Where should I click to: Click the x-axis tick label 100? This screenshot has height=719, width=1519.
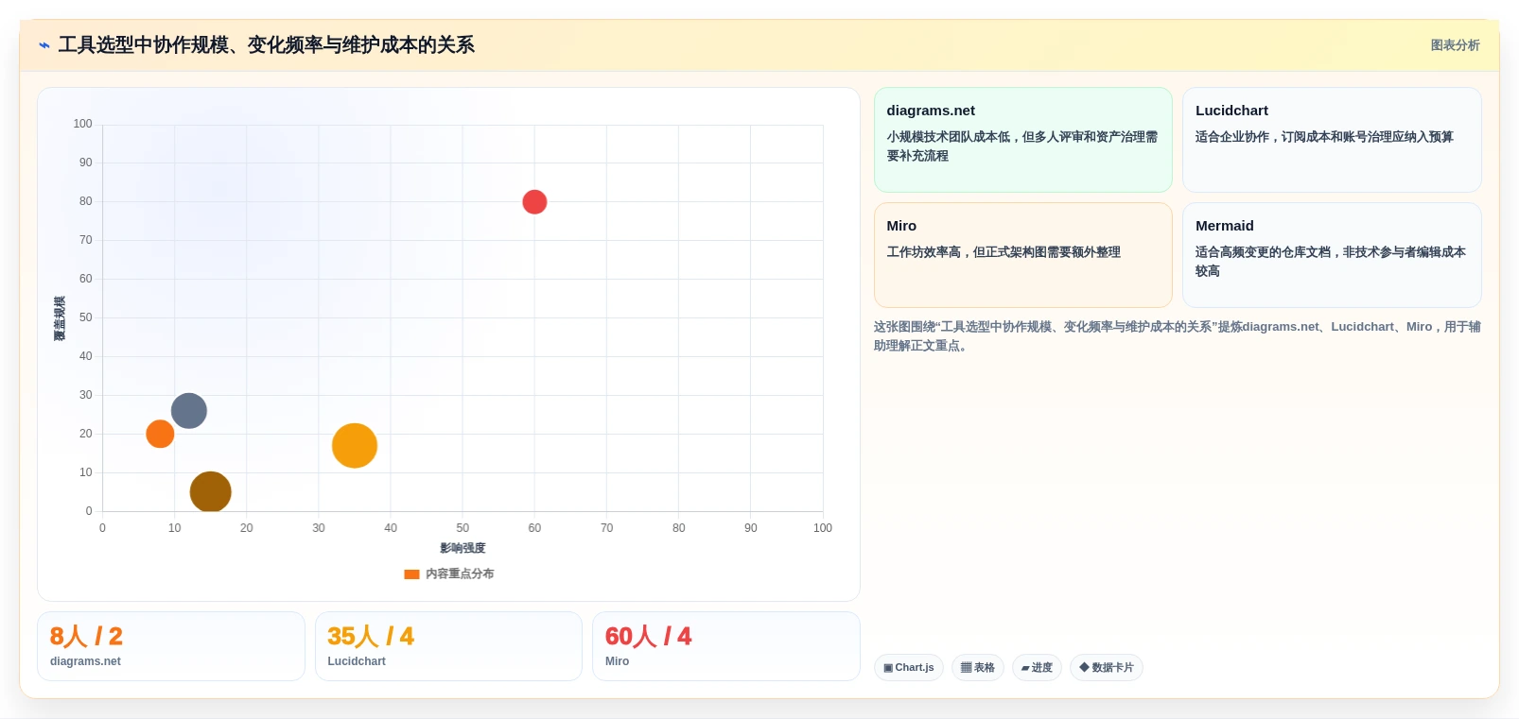(x=823, y=528)
